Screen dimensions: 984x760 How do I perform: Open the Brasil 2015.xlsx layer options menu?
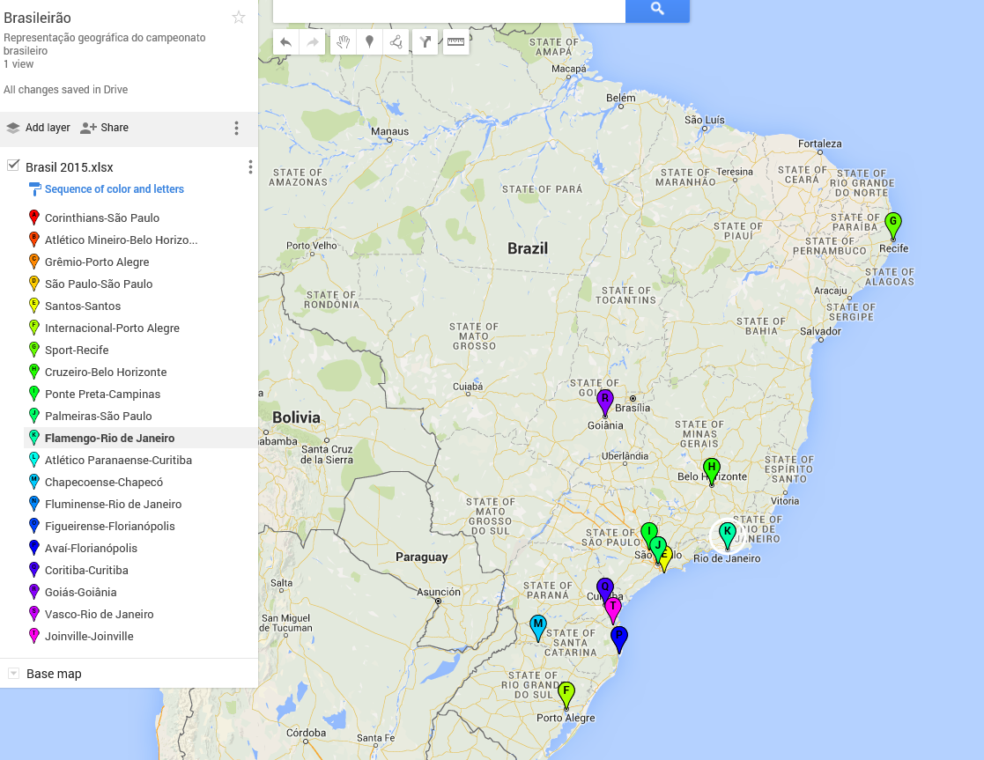[x=250, y=167]
